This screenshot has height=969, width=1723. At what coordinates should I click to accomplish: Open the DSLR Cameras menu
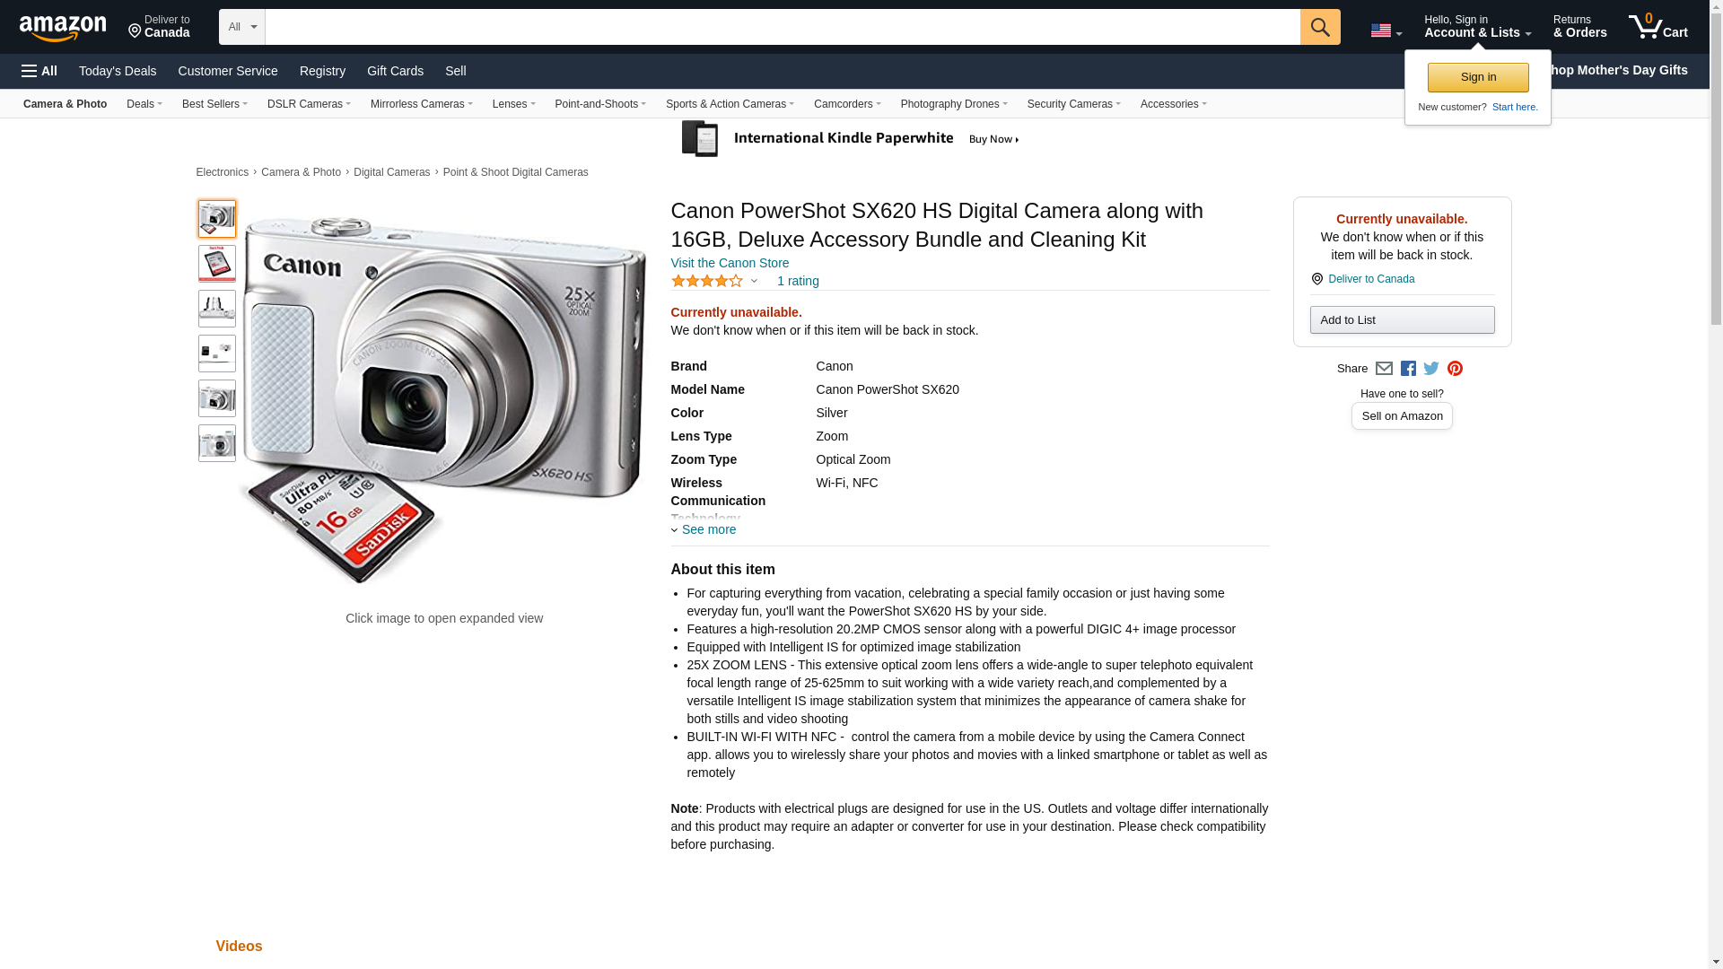(309, 104)
